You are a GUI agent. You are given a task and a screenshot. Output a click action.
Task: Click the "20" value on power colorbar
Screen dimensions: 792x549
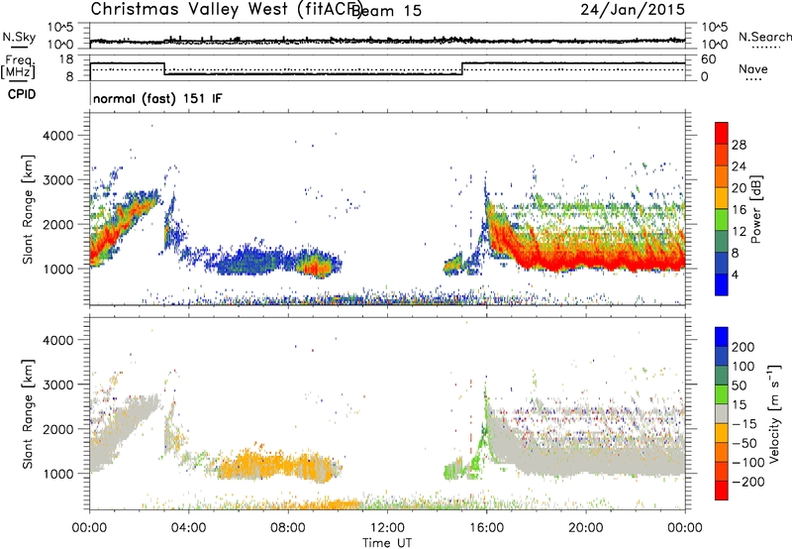739,188
